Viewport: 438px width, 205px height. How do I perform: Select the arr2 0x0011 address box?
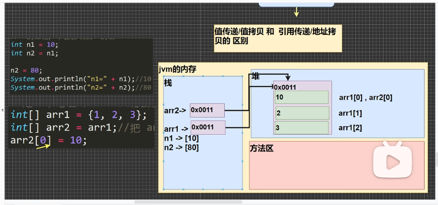(207, 110)
